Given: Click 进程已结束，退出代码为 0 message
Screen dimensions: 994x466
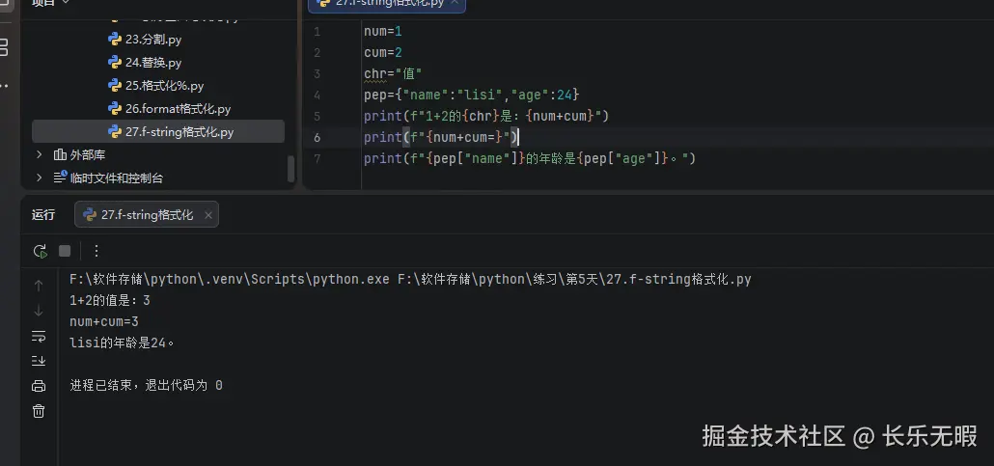Looking at the screenshot, I should 146,385.
